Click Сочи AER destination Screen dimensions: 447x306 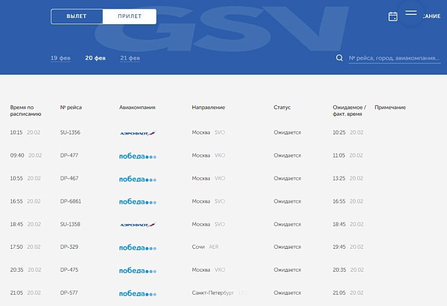pyautogui.click(x=205, y=247)
